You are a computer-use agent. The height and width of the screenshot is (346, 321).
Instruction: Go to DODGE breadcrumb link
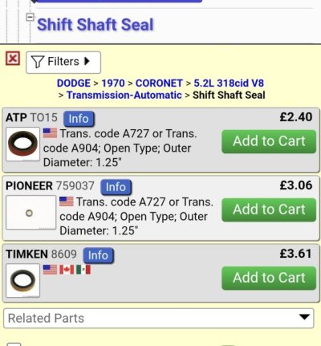pos(74,83)
